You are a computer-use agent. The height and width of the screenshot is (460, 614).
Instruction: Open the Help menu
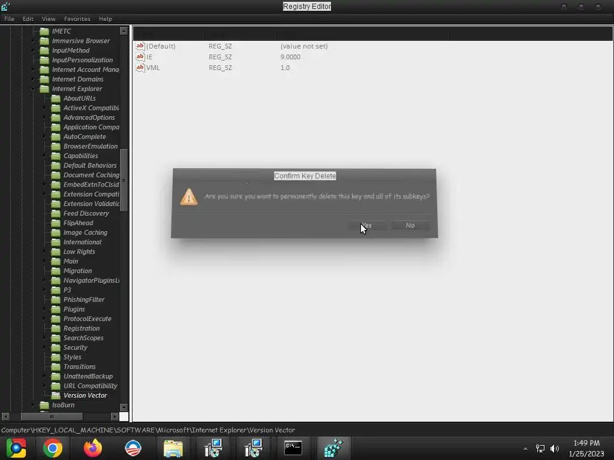pos(106,19)
